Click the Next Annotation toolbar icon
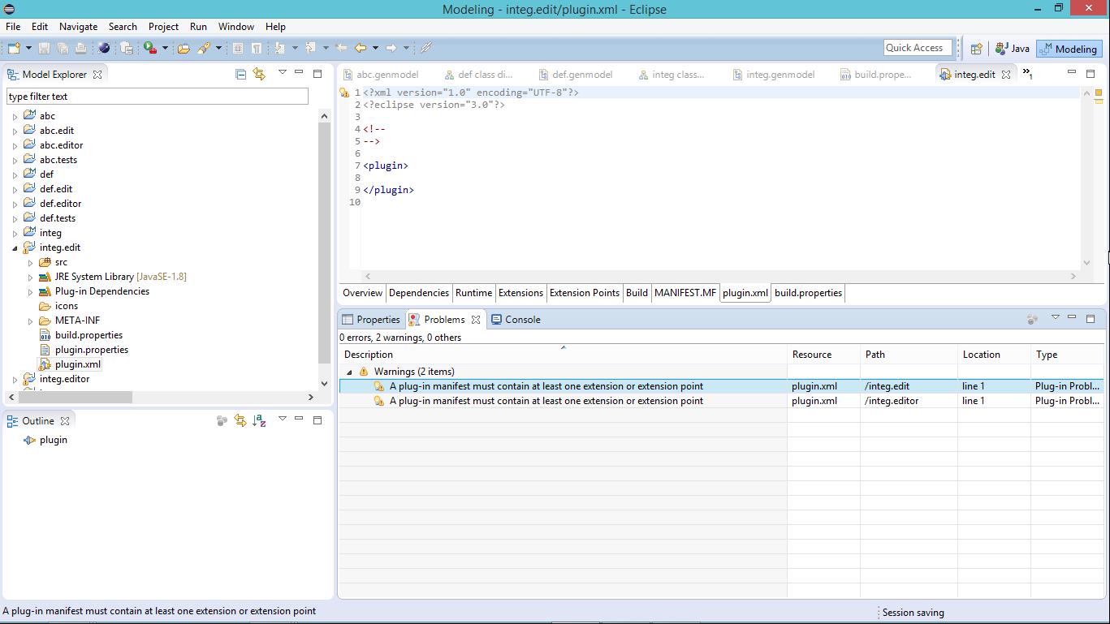This screenshot has width=1110, height=624. (279, 49)
